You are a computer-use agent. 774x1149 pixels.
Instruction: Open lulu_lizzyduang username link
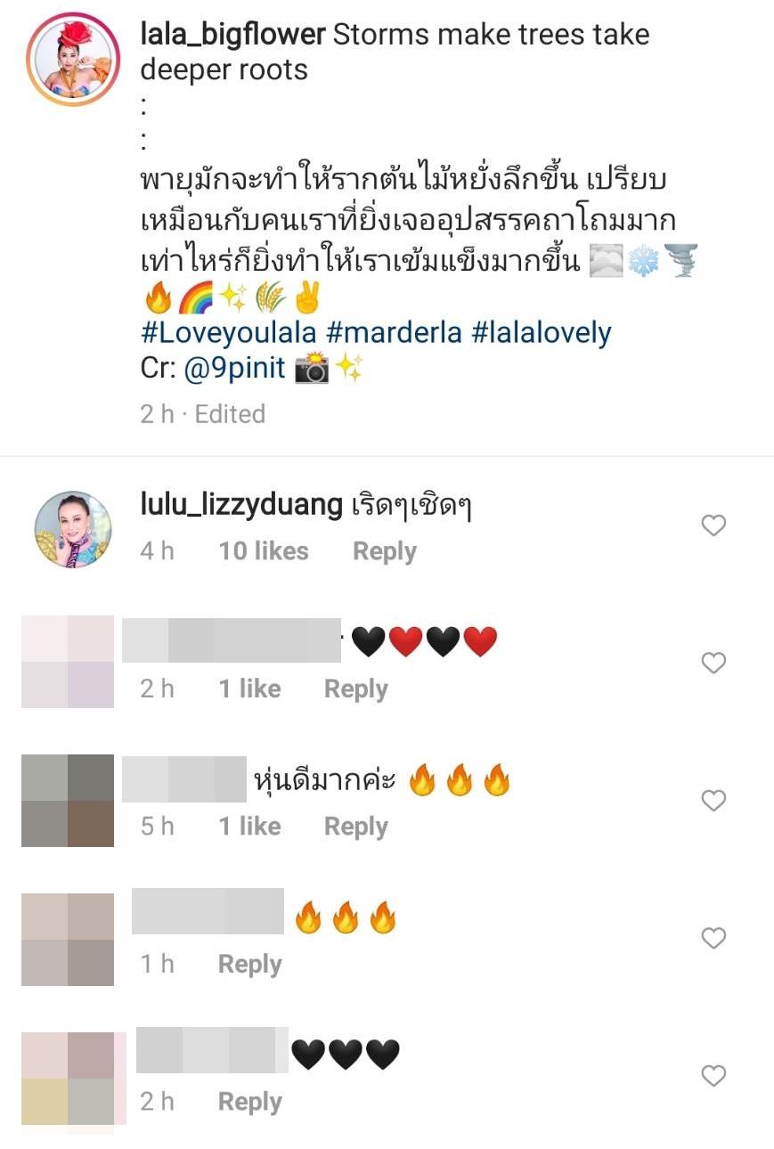241,506
